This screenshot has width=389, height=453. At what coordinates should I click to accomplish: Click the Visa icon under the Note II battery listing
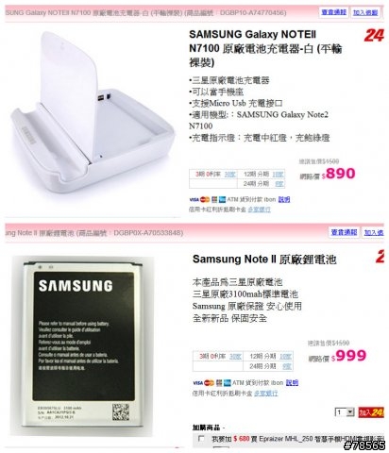[x=197, y=383]
